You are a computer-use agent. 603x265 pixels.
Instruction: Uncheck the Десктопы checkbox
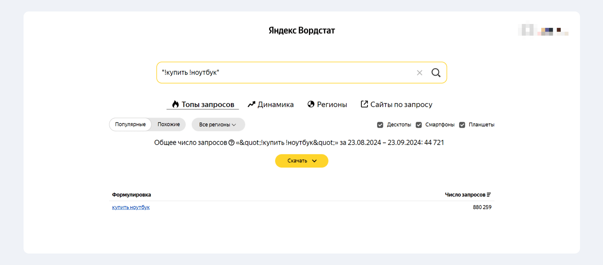(380, 125)
